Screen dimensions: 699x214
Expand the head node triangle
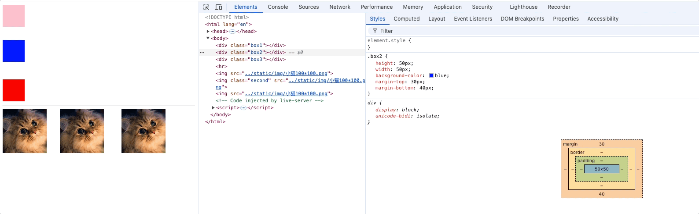tap(208, 32)
